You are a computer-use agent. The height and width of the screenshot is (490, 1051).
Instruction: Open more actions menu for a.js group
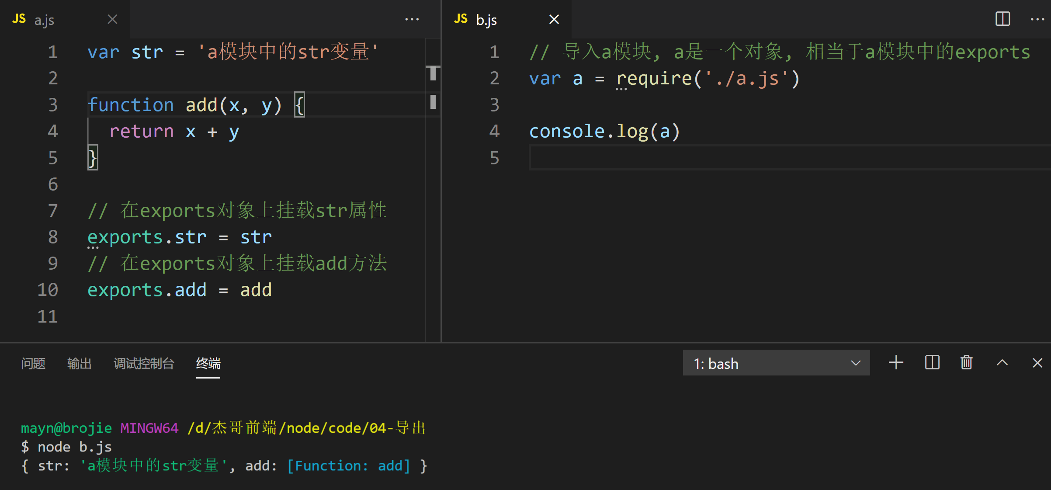pos(412,19)
